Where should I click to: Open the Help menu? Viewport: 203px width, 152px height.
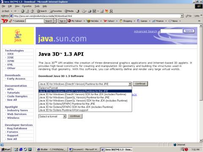[45, 6]
